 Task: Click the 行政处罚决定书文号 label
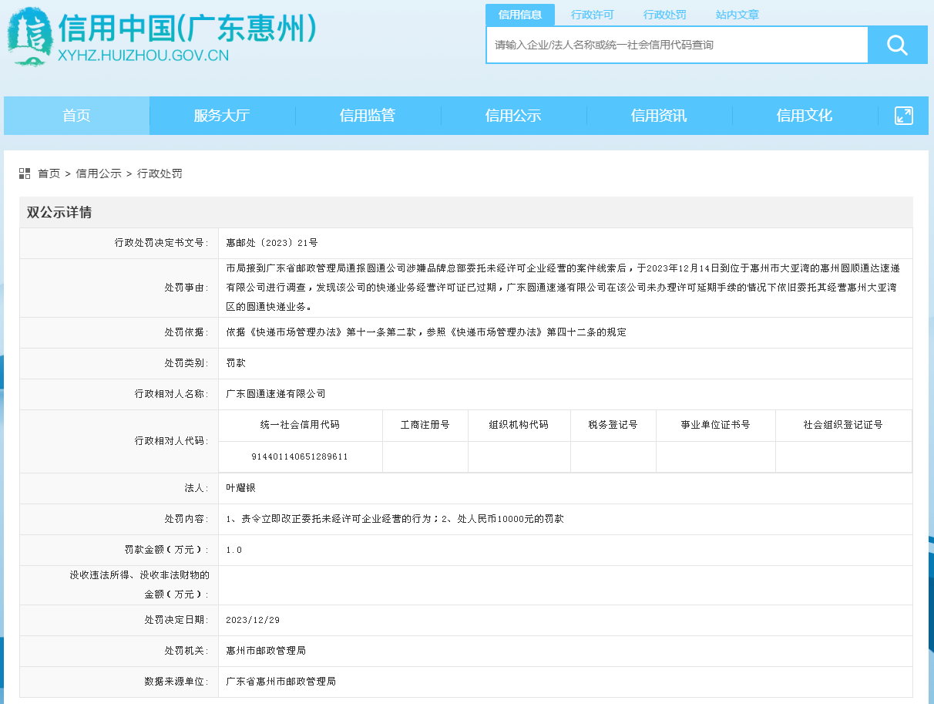[162, 243]
